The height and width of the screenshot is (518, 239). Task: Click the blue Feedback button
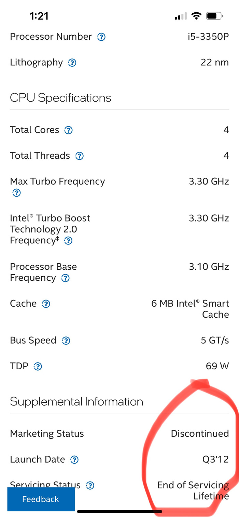pos(41,499)
